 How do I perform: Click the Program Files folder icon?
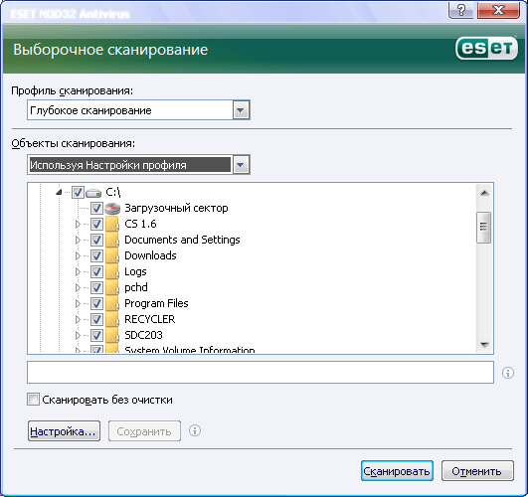[112, 303]
